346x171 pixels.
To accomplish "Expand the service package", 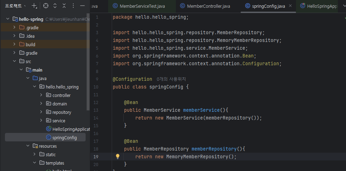I will pyautogui.click(x=41, y=121).
